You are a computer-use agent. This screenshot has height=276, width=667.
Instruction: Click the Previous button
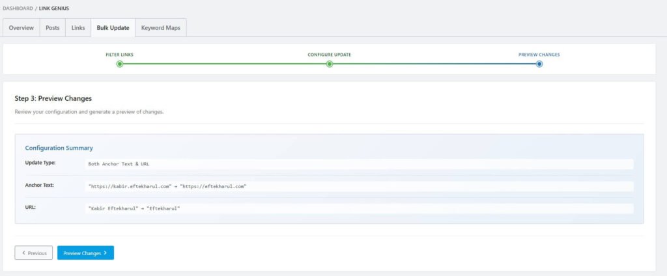click(x=34, y=253)
